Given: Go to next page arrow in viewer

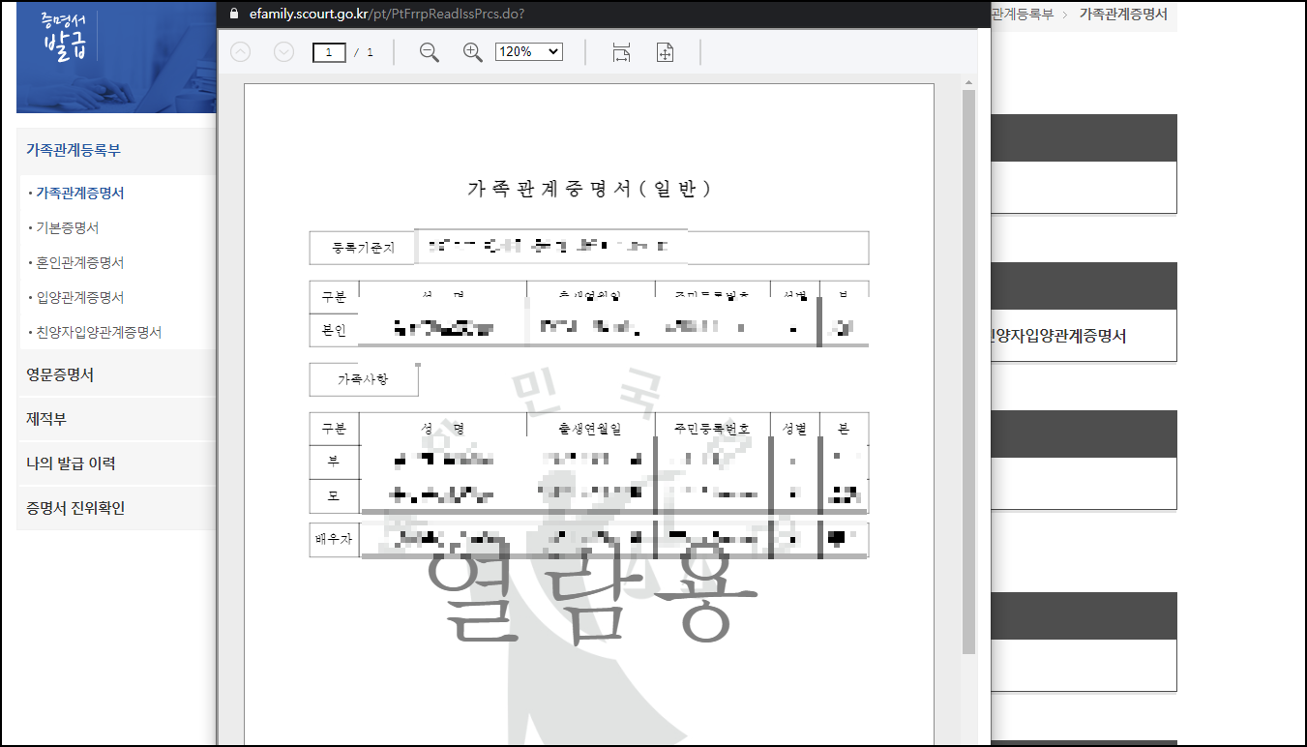Looking at the screenshot, I should pyautogui.click(x=283, y=52).
